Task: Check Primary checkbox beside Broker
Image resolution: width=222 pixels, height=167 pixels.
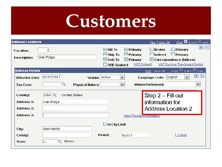Action: tap(173, 49)
